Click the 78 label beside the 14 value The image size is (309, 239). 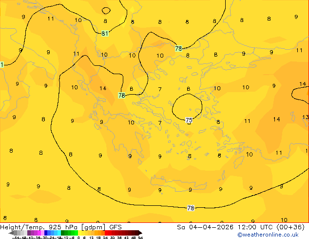coord(122,96)
